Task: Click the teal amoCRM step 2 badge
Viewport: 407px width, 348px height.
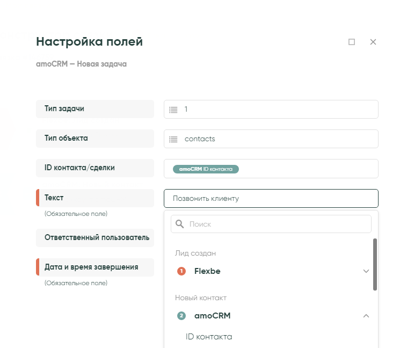Action: tap(181, 316)
